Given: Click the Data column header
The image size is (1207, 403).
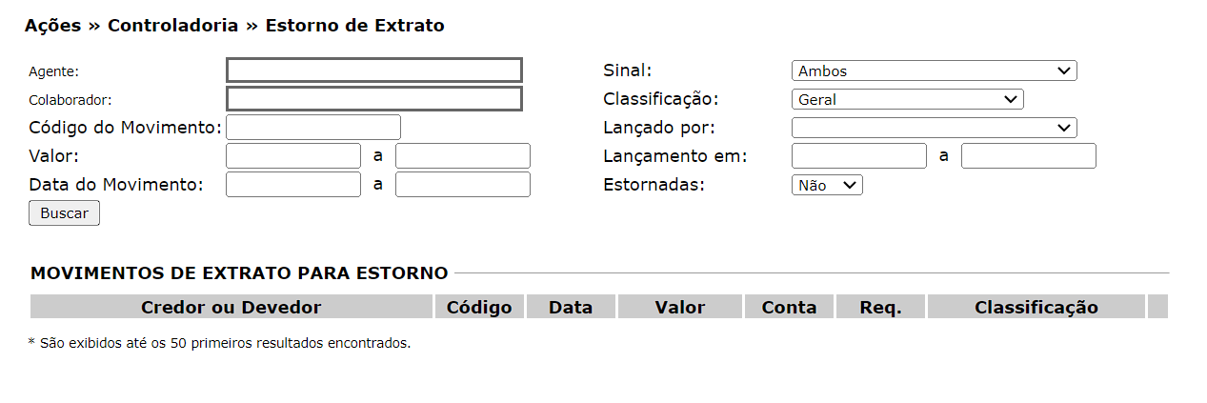Looking at the screenshot, I should (x=571, y=307).
